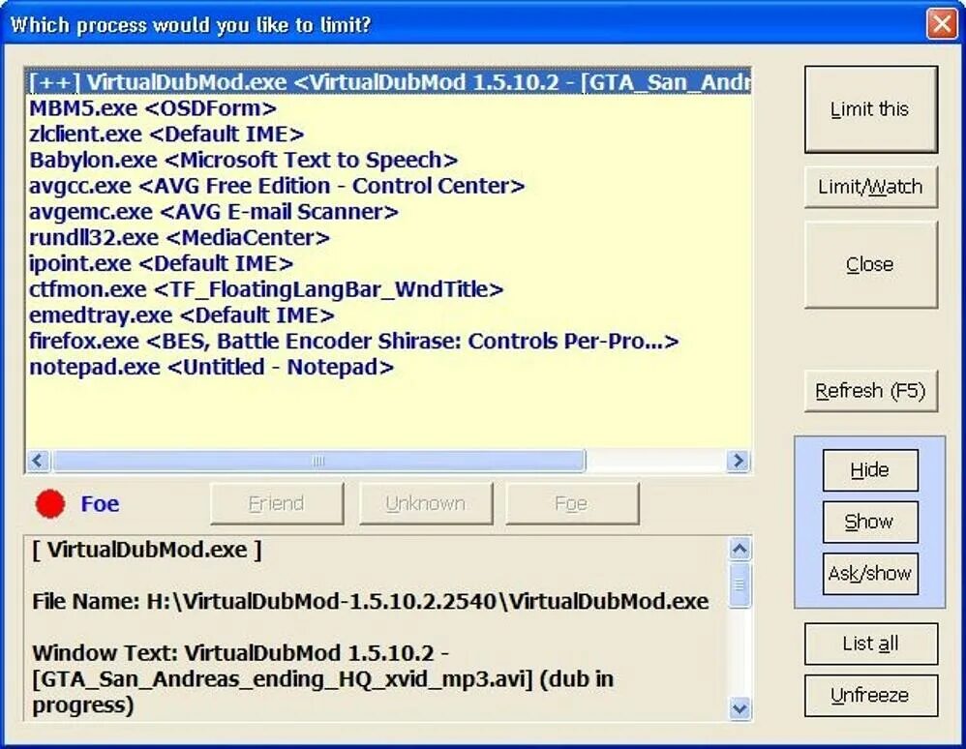Click the process list's left scroll arrow
Image resolution: width=966 pixels, height=749 pixels.
pos(38,461)
